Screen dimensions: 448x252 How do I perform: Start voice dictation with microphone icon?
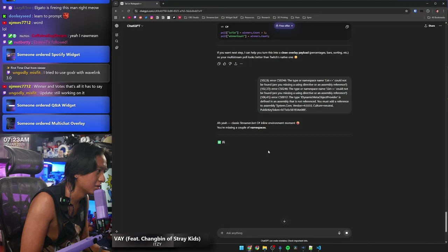pyautogui.click(x=339, y=233)
